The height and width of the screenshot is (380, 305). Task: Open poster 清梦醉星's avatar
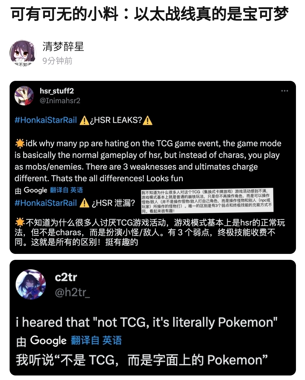coord(23,53)
